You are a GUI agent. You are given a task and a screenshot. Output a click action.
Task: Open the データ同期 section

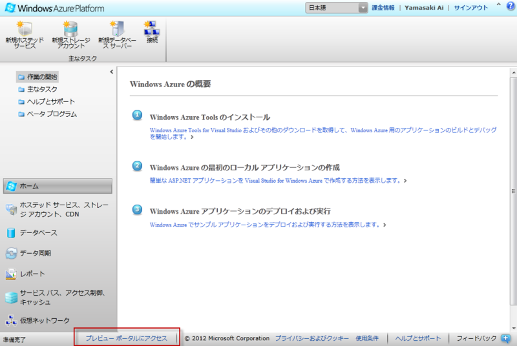28,253
